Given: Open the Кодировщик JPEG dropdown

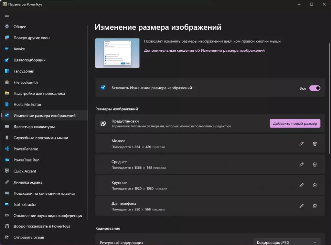Looking at the screenshot, I should point(287,242).
